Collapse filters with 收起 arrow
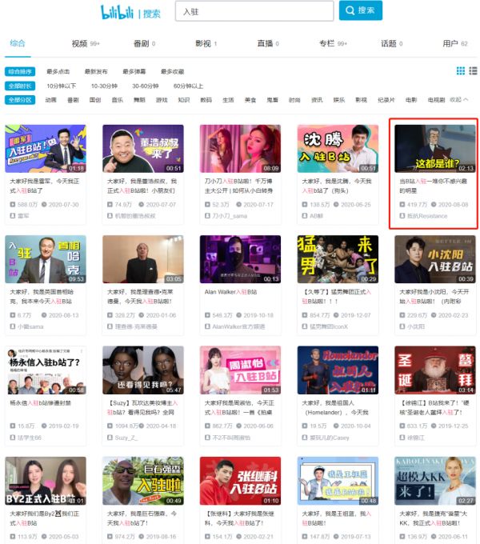Viewport: 480px width, 544px height. (x=459, y=100)
